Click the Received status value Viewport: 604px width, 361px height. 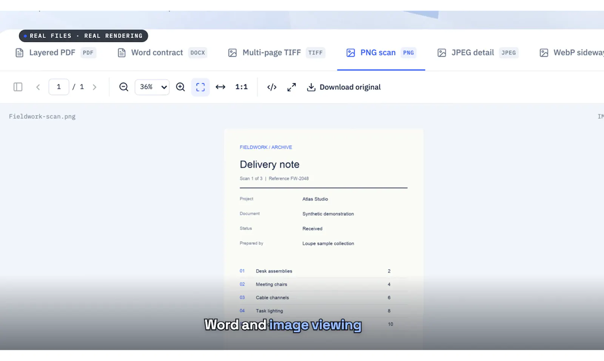pos(312,229)
